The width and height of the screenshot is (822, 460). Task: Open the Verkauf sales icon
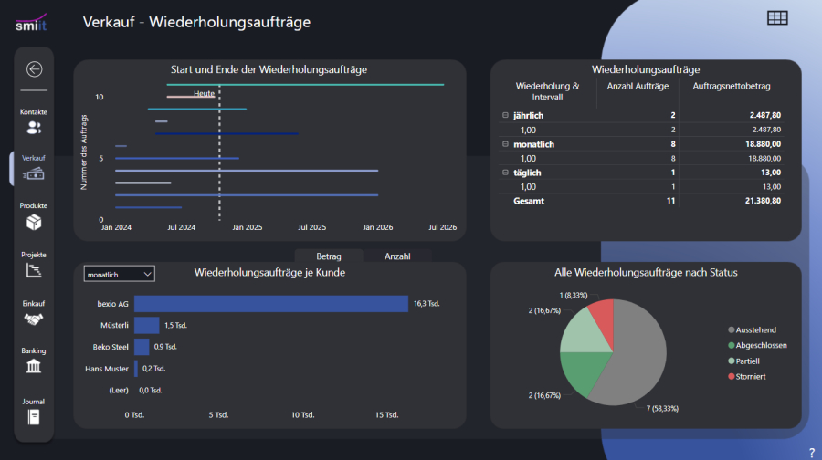[x=34, y=173]
